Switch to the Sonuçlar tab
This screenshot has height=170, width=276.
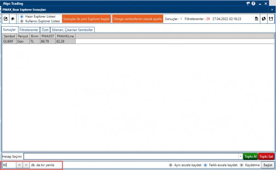[x=10, y=30]
